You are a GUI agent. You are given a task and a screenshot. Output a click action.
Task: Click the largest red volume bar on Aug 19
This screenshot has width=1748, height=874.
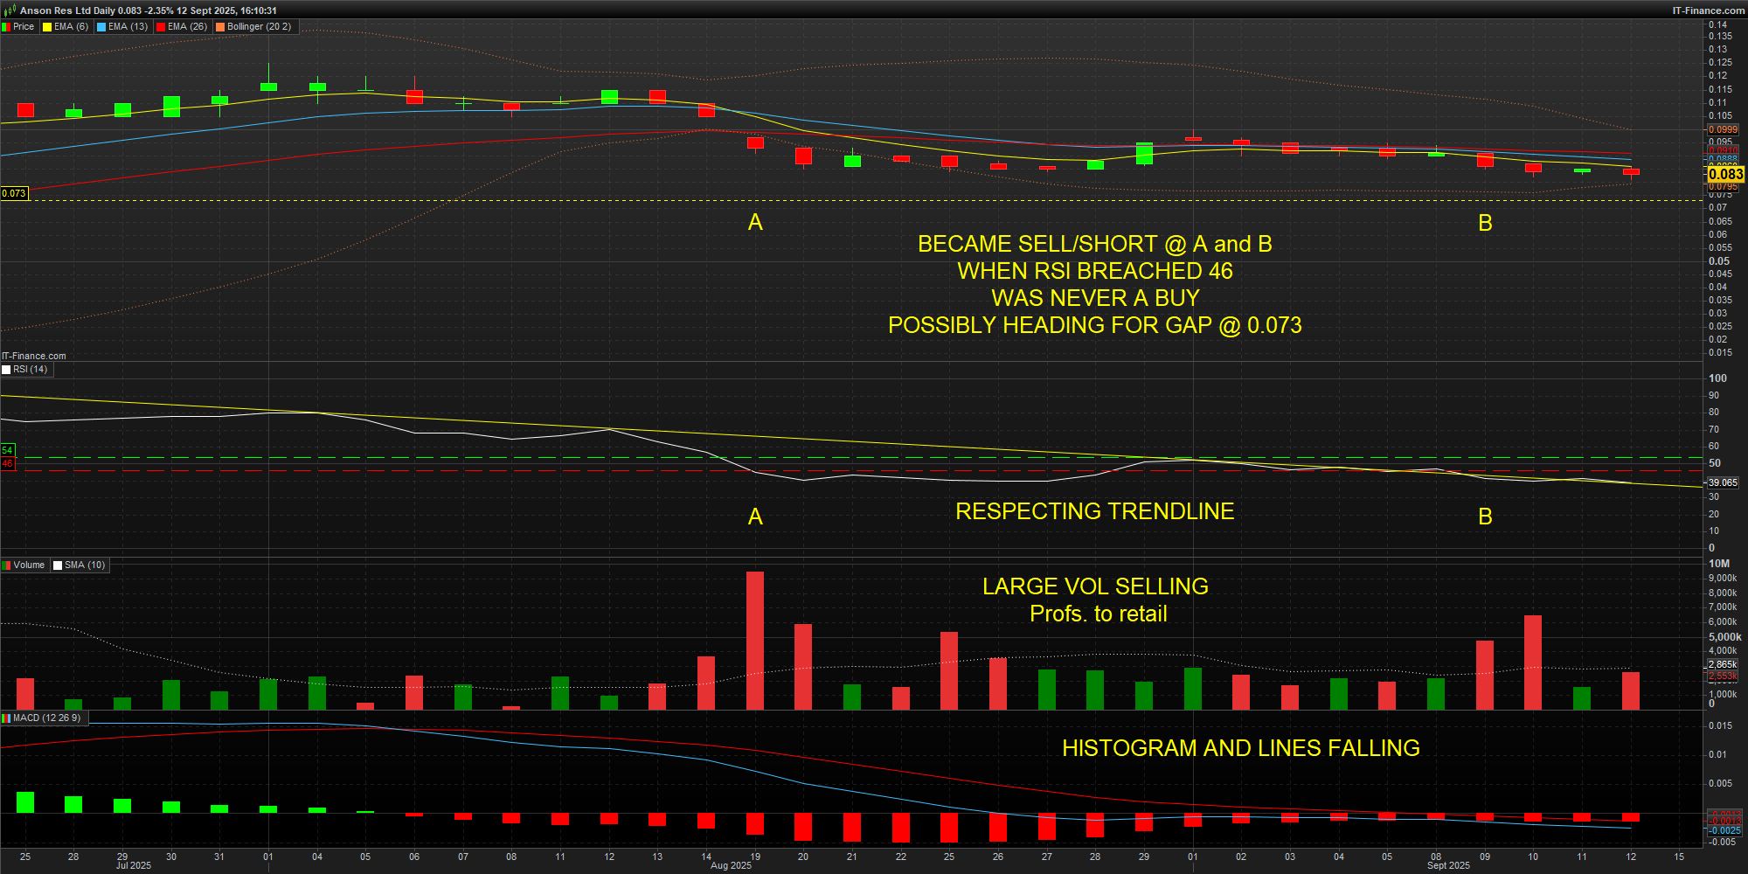(x=755, y=640)
